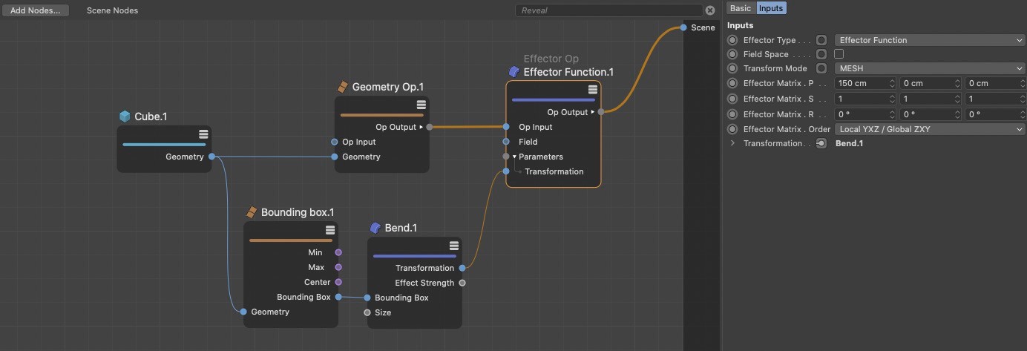Open the Effector Matrix Order dropdown
The width and height of the screenshot is (1027, 351).
[930, 129]
